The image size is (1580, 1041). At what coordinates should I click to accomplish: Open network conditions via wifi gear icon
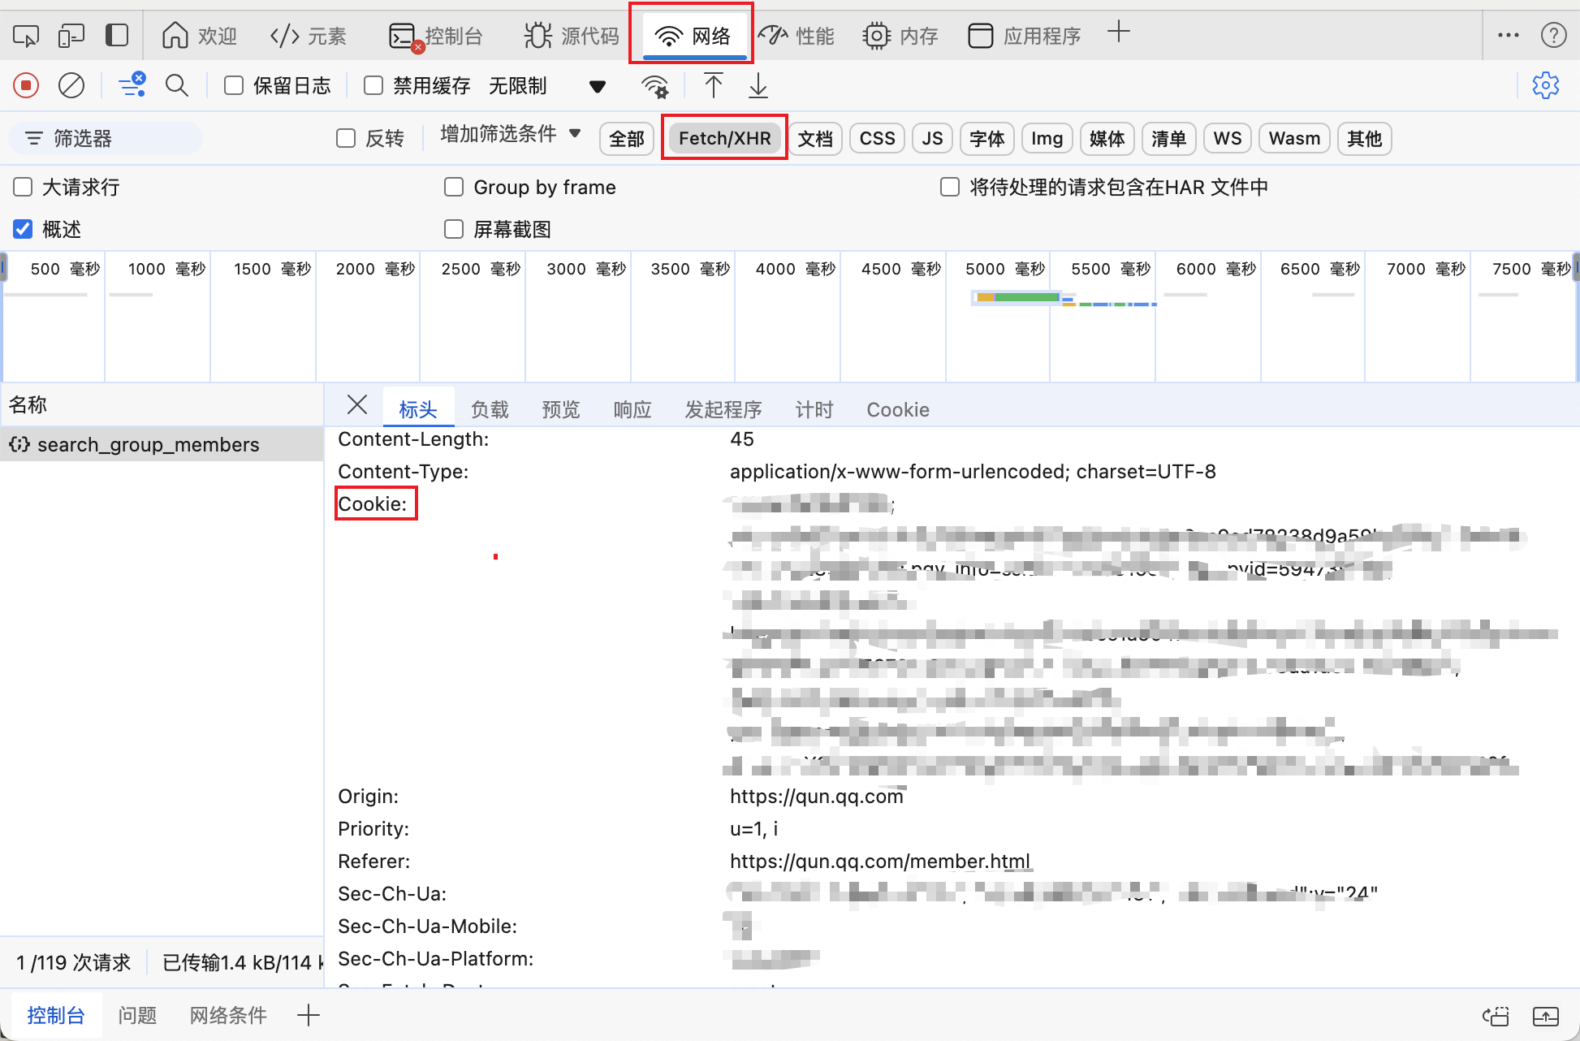[x=654, y=85]
